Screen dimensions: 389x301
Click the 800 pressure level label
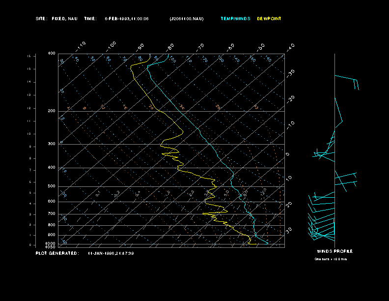52,225
